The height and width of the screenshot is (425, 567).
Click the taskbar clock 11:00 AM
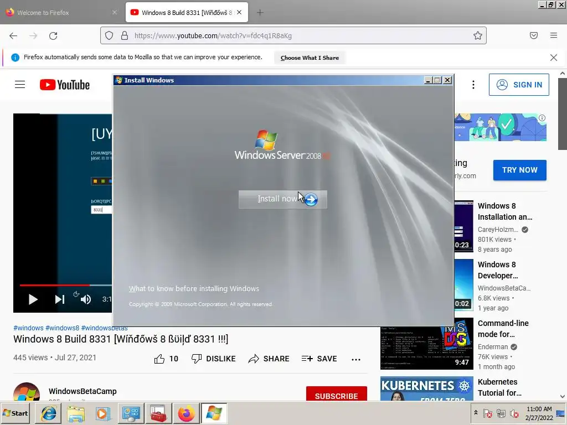point(539,409)
